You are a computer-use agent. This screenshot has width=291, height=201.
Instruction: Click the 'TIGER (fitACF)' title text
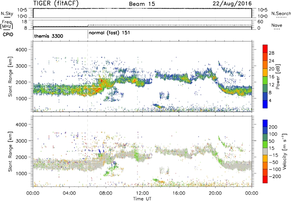click(56, 4)
